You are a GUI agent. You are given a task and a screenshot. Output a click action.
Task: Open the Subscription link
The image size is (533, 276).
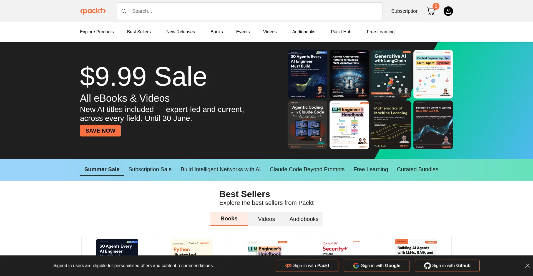(405, 11)
